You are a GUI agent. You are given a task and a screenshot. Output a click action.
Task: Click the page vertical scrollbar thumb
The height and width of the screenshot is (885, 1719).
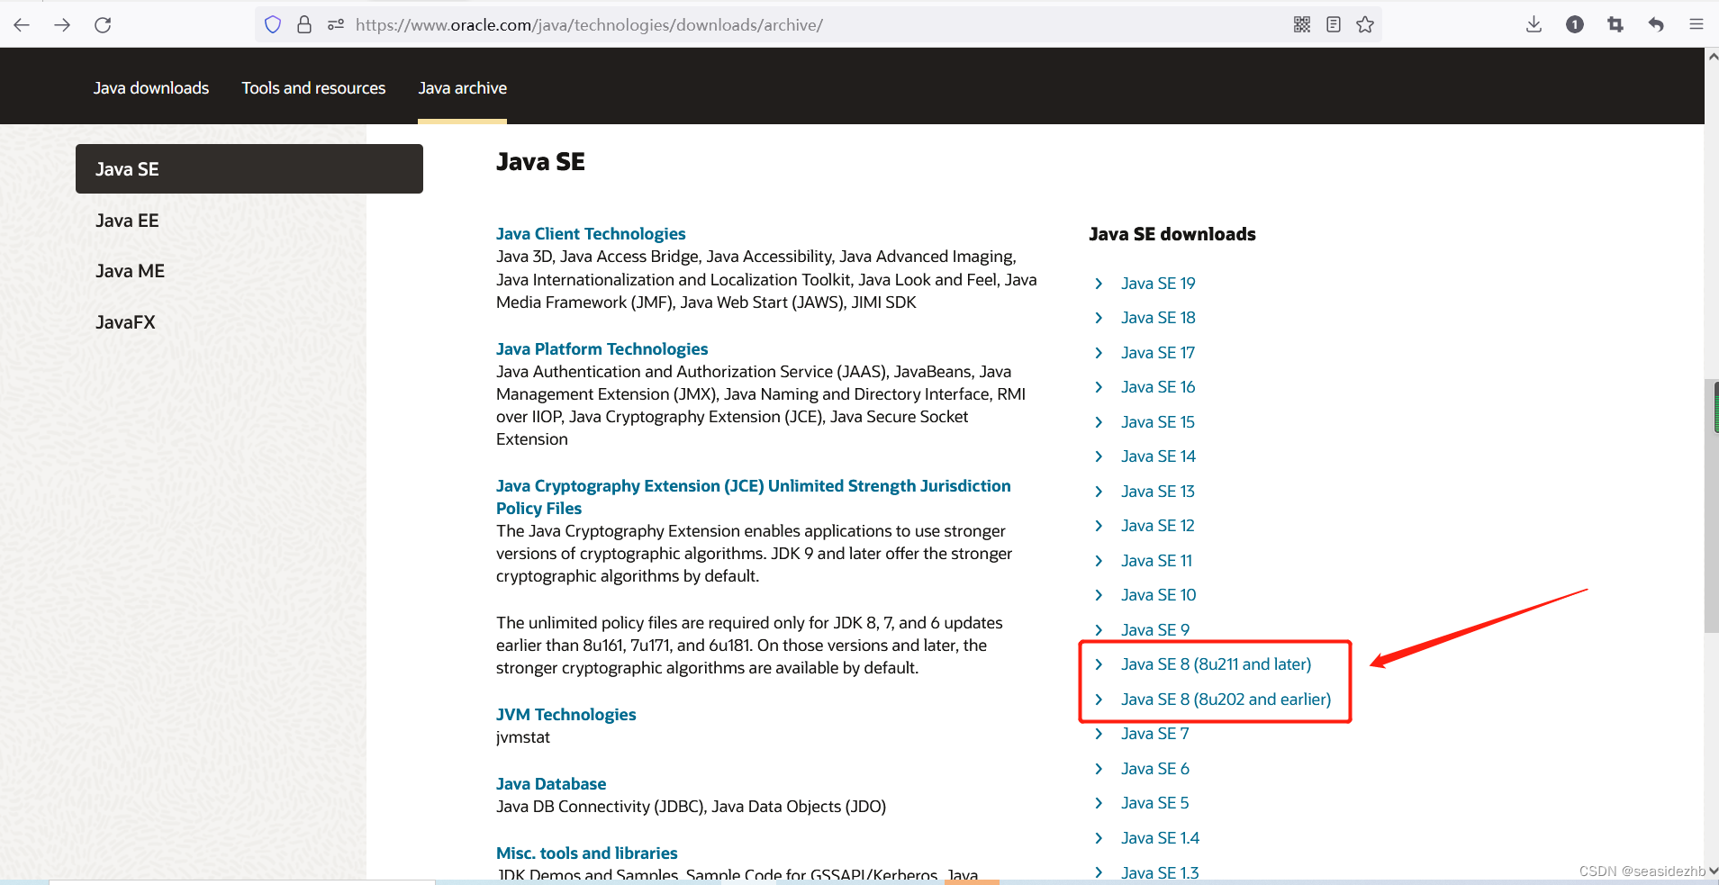(1711, 506)
